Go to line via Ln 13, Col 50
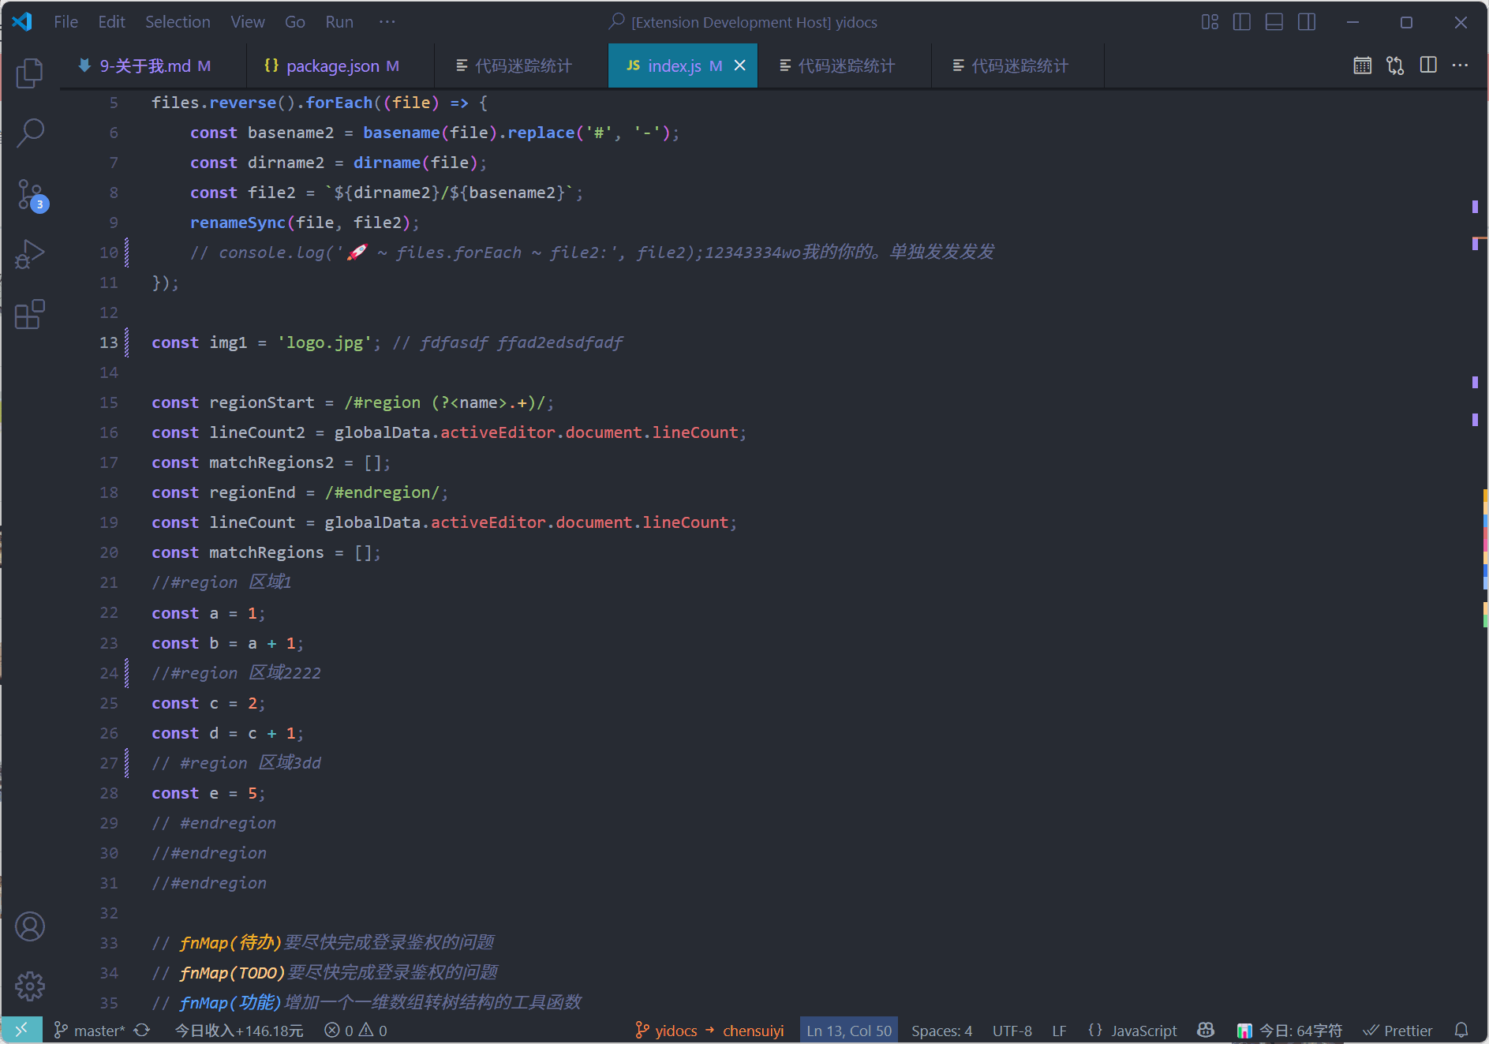This screenshot has width=1489, height=1044. (x=849, y=1031)
